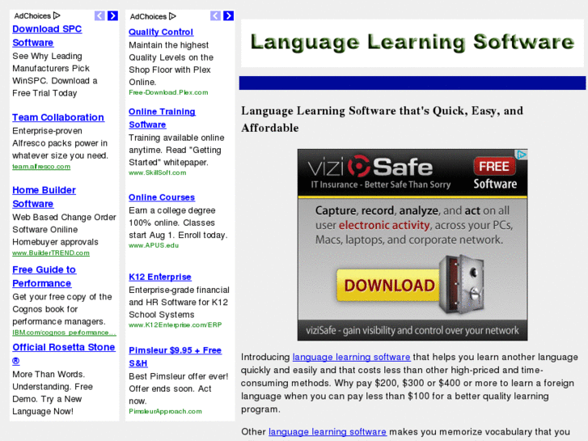Open K12 Enterprise ad link
The width and height of the screenshot is (588, 441).
point(160,277)
